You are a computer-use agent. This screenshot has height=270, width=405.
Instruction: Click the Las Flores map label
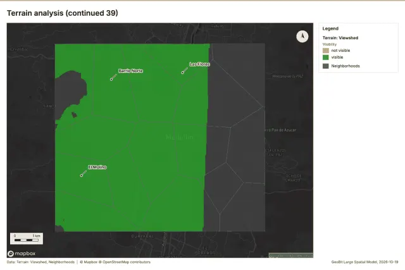(199, 64)
